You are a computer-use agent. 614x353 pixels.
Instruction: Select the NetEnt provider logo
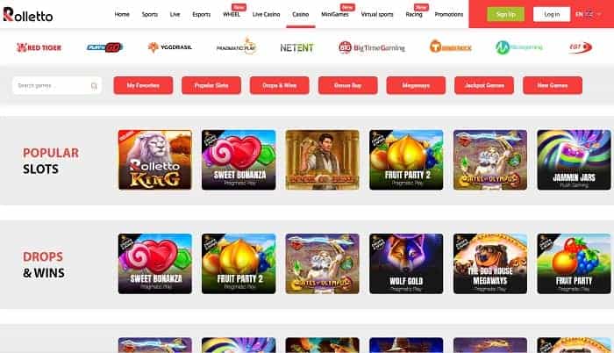point(296,47)
